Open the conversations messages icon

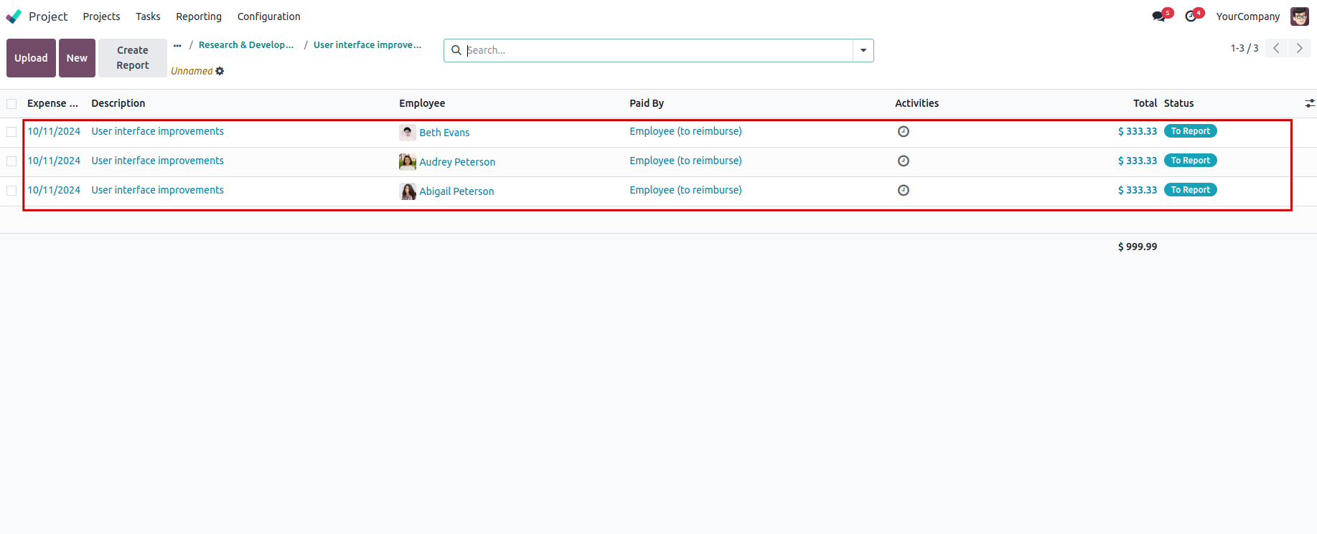pyautogui.click(x=1158, y=16)
